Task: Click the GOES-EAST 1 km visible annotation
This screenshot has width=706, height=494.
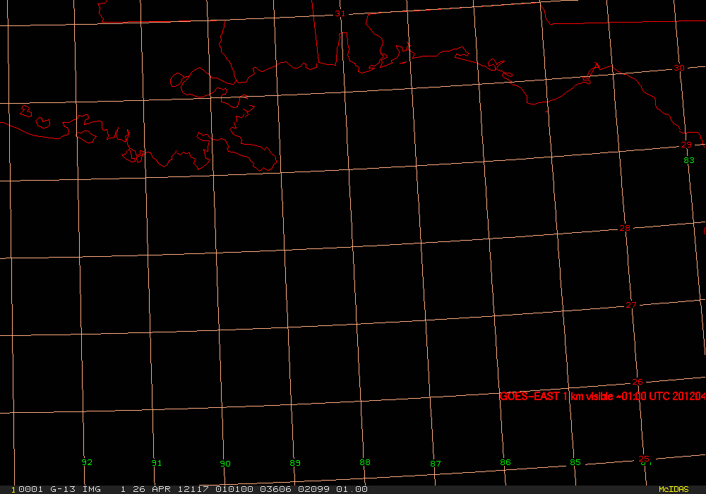Action: pyautogui.click(x=602, y=397)
